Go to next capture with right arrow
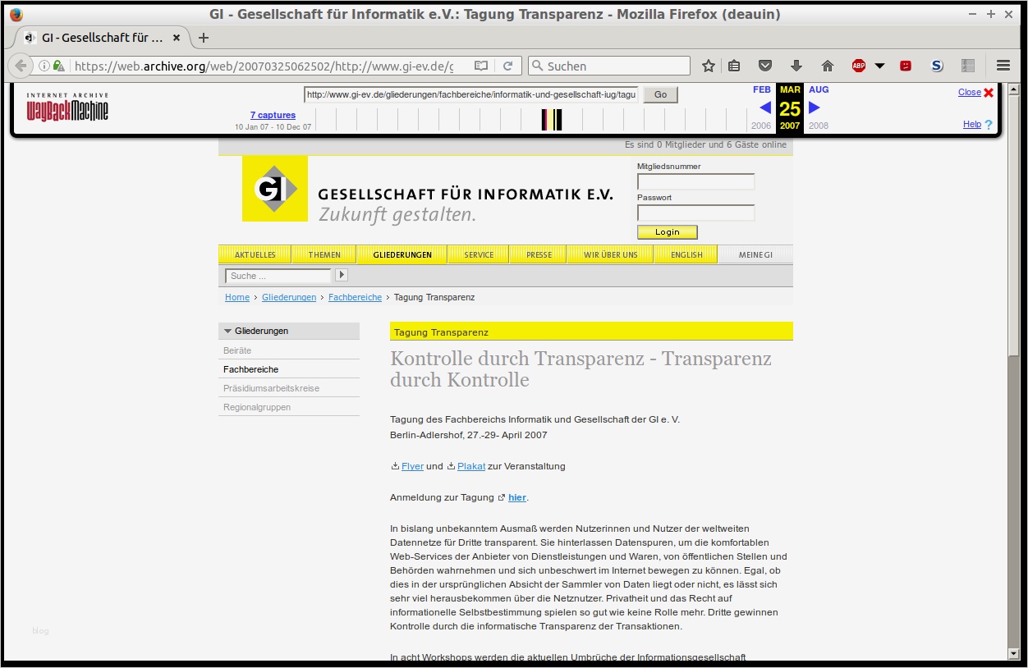 pos(815,108)
